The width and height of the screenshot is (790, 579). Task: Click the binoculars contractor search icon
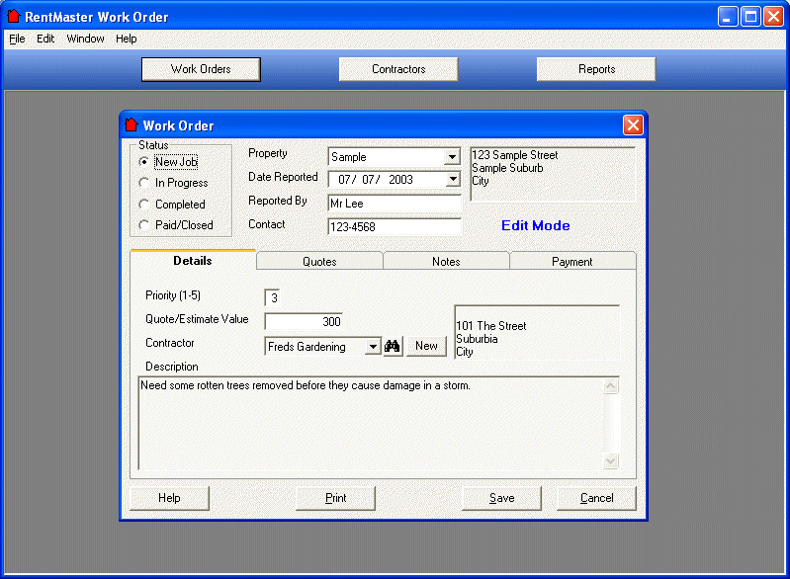point(393,346)
